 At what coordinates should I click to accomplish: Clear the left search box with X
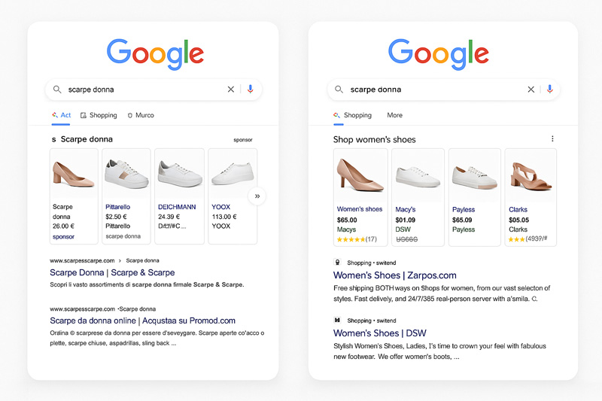tap(231, 90)
